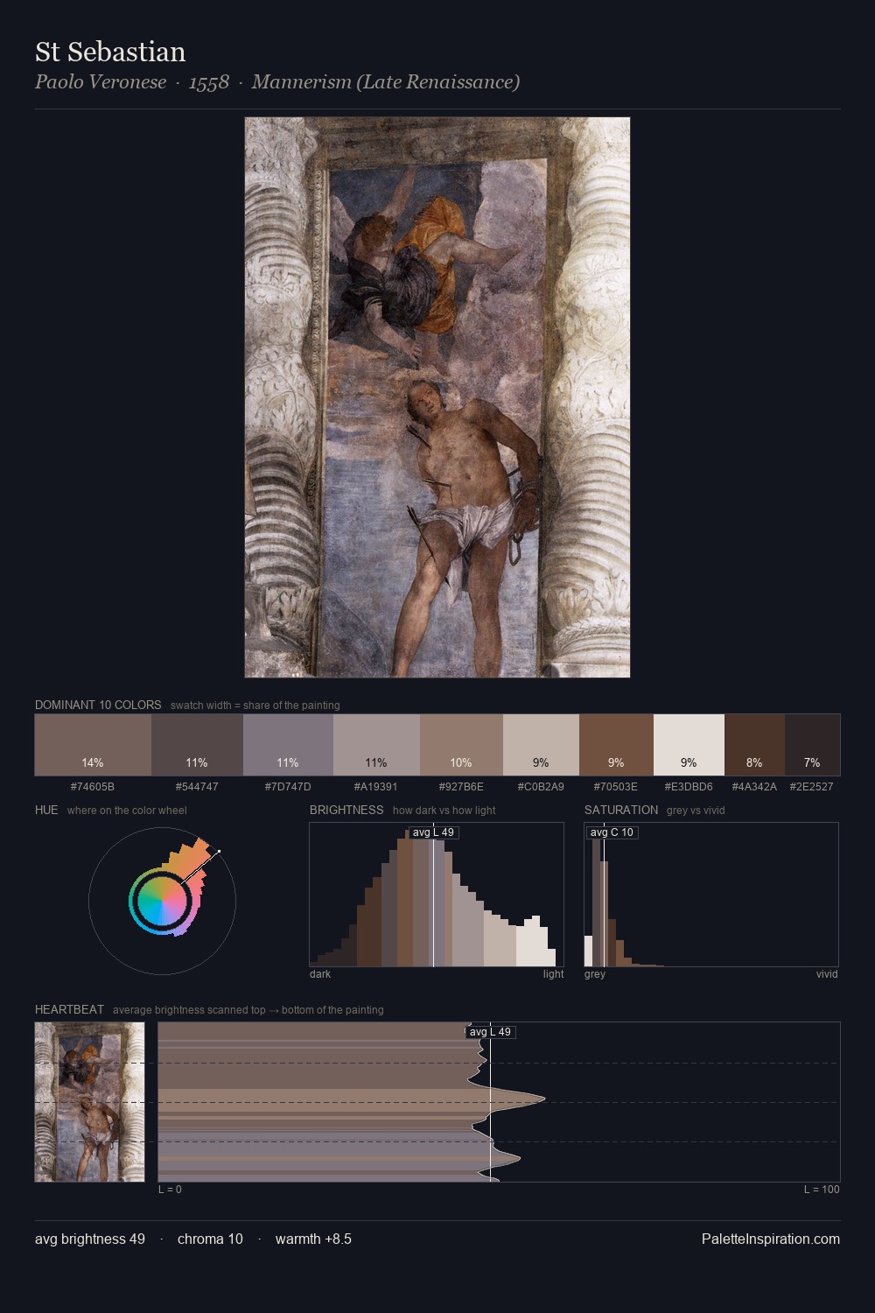
Task: Open the PaletteInspiration.com link
Action: [771, 1239]
